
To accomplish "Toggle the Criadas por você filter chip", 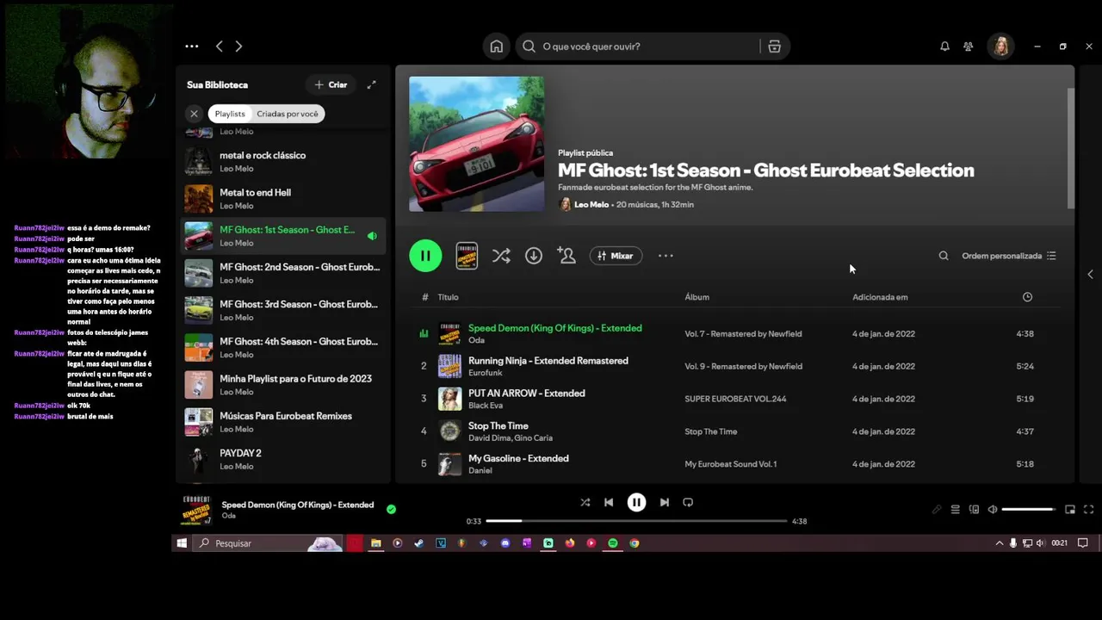I will [x=288, y=114].
